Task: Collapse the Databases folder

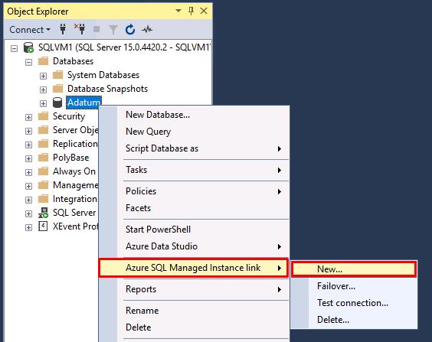Action: (x=28, y=62)
